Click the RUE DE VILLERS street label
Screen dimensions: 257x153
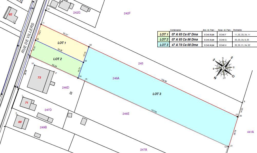(28, 38)
